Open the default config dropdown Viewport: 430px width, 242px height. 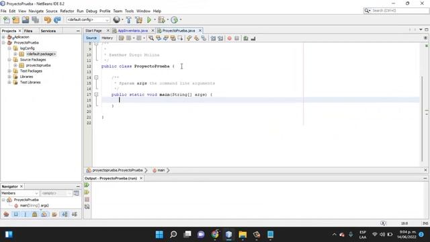coord(88,19)
